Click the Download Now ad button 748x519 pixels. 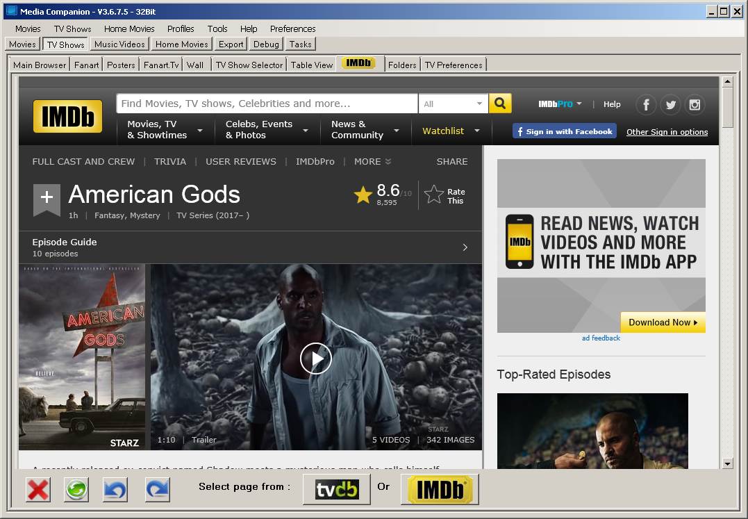point(663,322)
